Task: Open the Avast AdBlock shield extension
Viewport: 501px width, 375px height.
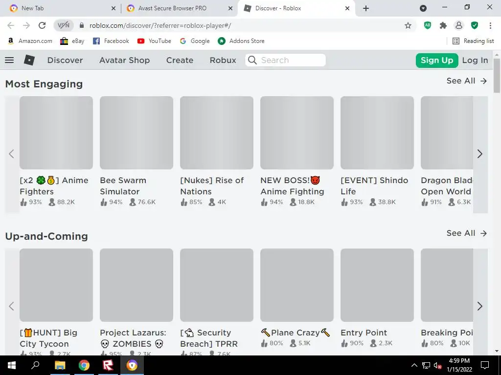Action: [x=428, y=25]
